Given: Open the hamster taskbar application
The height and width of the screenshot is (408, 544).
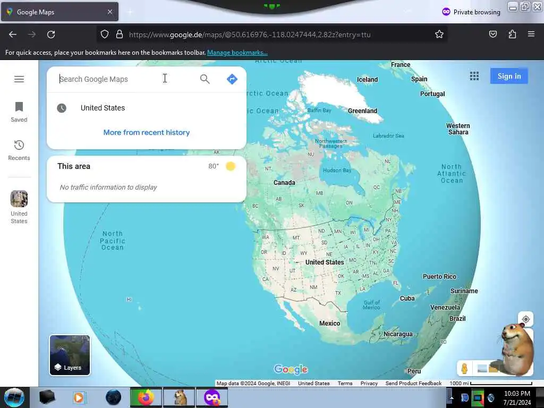Looking at the screenshot, I should (180, 397).
